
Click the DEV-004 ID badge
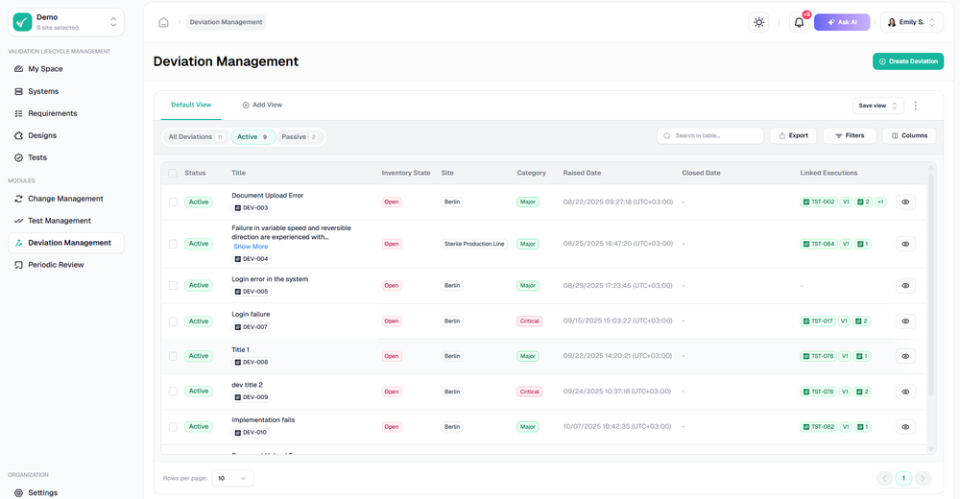(251, 259)
